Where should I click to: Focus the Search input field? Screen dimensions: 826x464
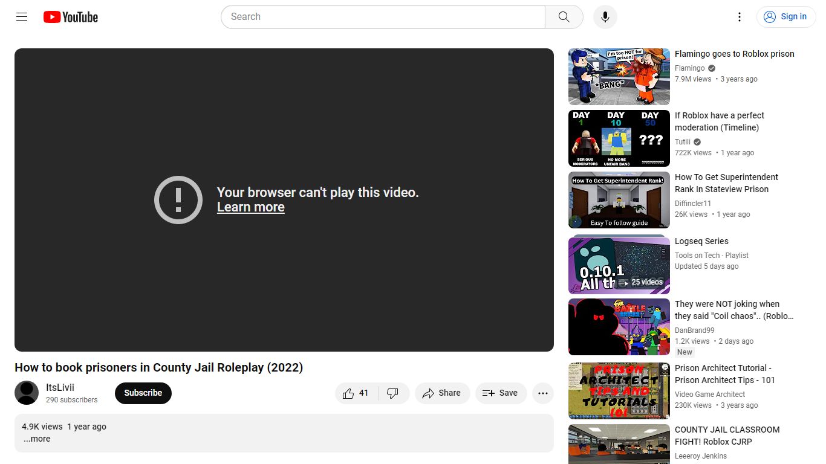383,17
